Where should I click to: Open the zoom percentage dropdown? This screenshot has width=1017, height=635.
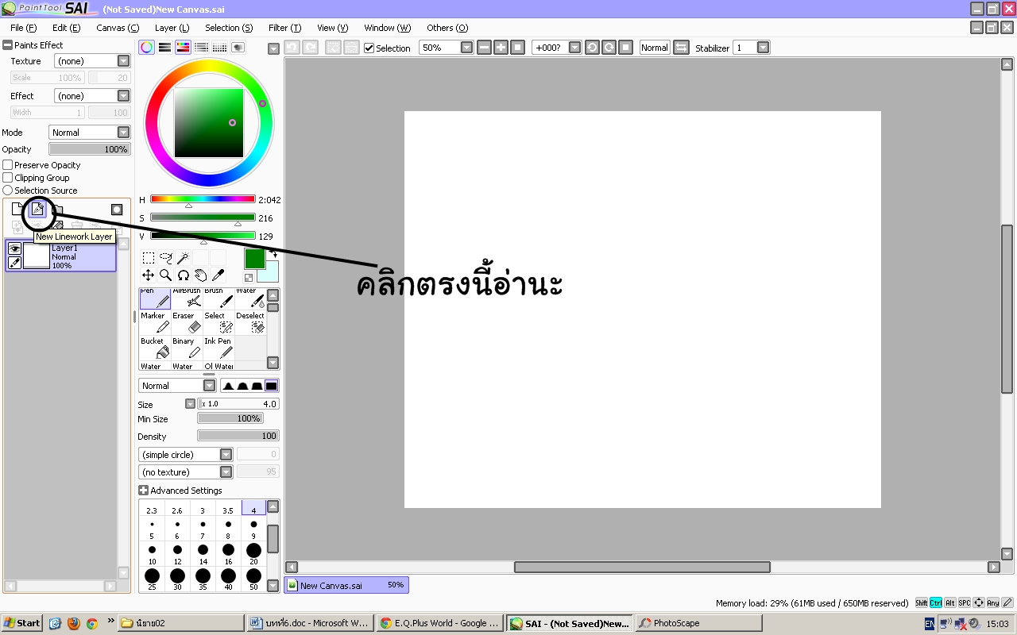(x=466, y=48)
